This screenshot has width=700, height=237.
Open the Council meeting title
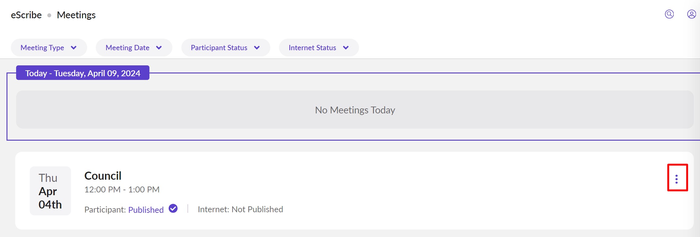click(x=103, y=176)
